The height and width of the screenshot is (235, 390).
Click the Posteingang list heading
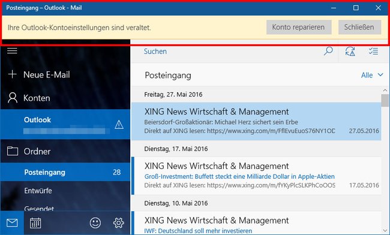point(168,76)
